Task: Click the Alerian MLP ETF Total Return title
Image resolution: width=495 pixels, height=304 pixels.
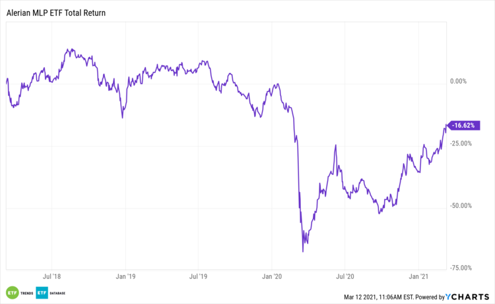Action: point(55,13)
